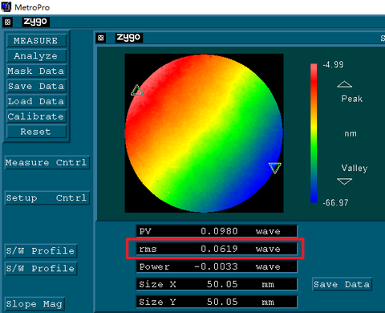Open the inner zygo panel window menu icon
This screenshot has width=385, height=313.
click(x=101, y=38)
